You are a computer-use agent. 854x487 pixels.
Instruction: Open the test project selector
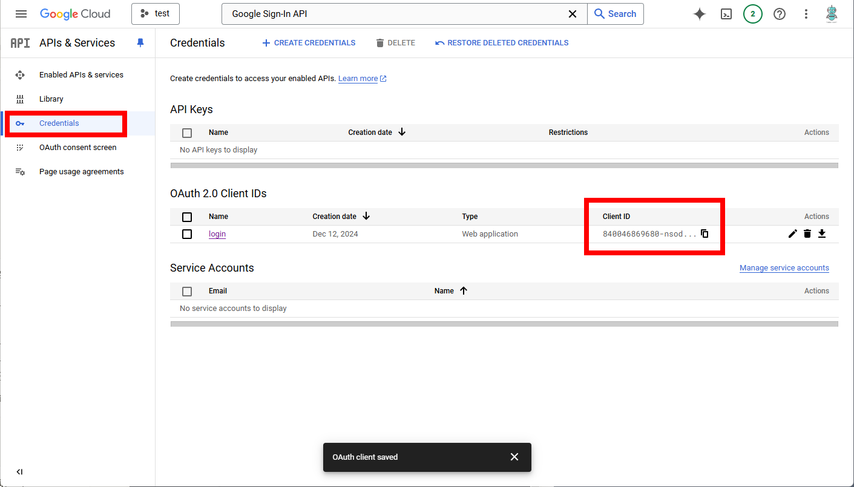(156, 14)
